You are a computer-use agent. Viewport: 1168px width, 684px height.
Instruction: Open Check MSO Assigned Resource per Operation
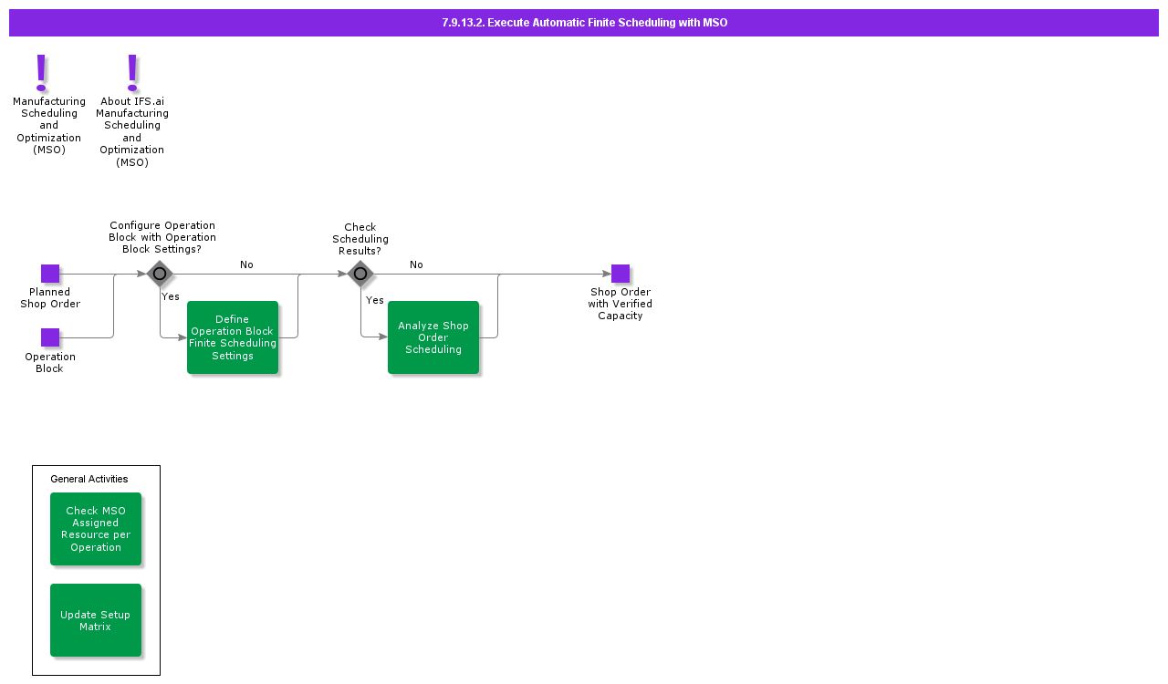(96, 529)
